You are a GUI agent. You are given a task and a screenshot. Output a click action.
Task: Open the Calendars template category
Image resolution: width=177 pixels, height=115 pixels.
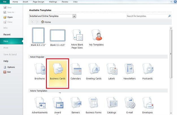click(76, 71)
